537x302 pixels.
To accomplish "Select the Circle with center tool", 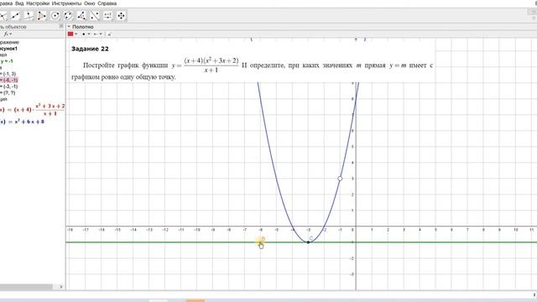I will (55, 16).
